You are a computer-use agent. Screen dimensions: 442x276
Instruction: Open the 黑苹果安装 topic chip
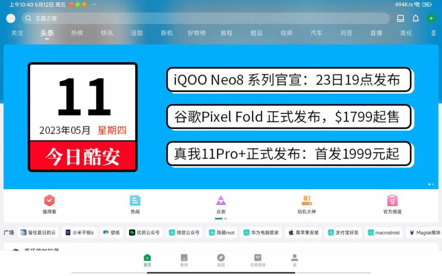pos(303,232)
